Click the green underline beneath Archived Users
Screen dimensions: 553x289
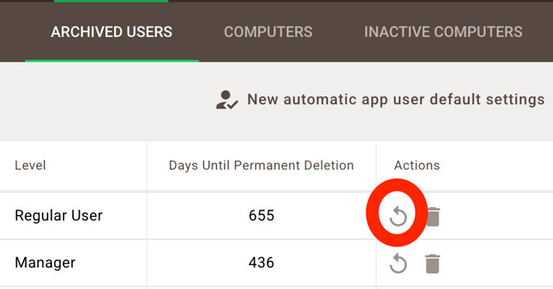point(112,61)
